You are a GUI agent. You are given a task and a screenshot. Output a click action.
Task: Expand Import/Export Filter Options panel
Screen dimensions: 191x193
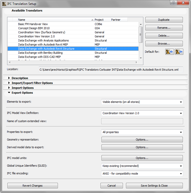pos(9,83)
